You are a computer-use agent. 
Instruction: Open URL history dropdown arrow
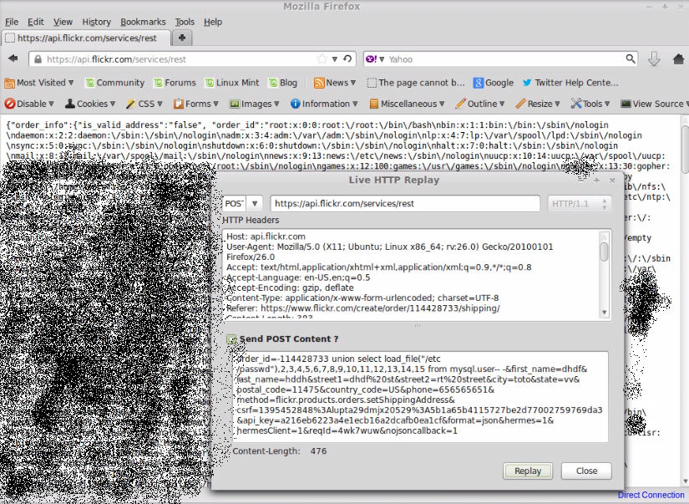tap(335, 59)
